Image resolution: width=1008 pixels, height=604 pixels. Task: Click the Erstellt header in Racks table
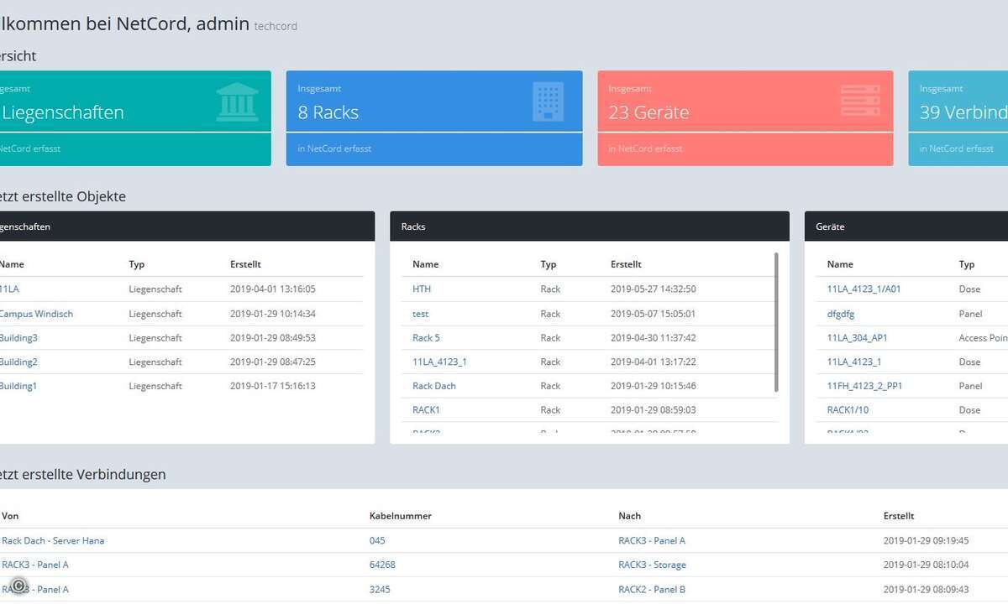tap(626, 264)
